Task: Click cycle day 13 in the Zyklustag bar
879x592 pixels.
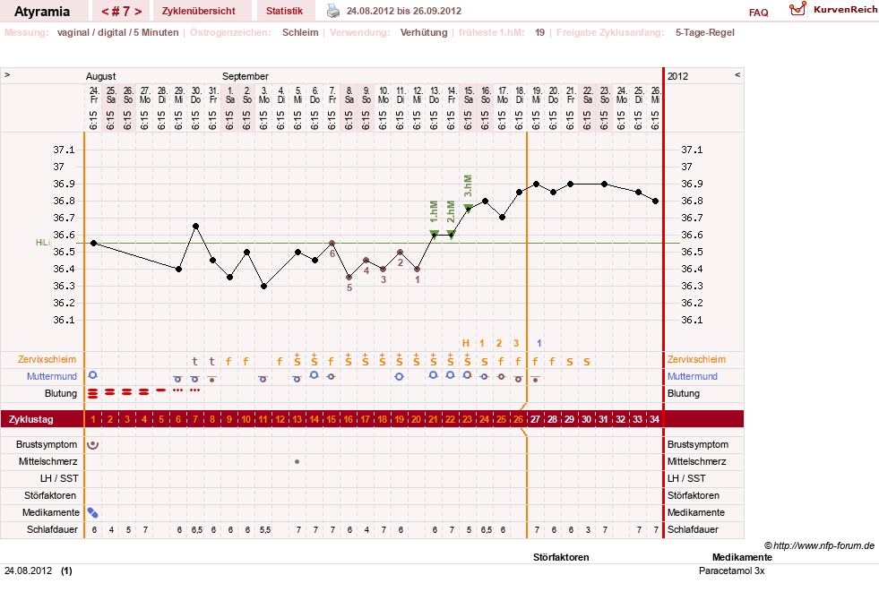Action: (297, 419)
